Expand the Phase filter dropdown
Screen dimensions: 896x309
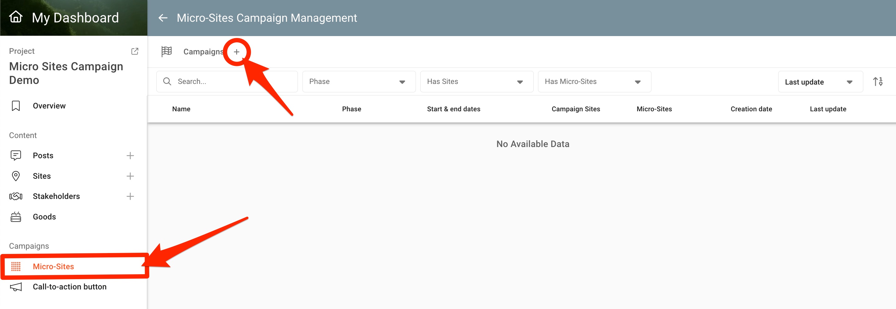[359, 81]
